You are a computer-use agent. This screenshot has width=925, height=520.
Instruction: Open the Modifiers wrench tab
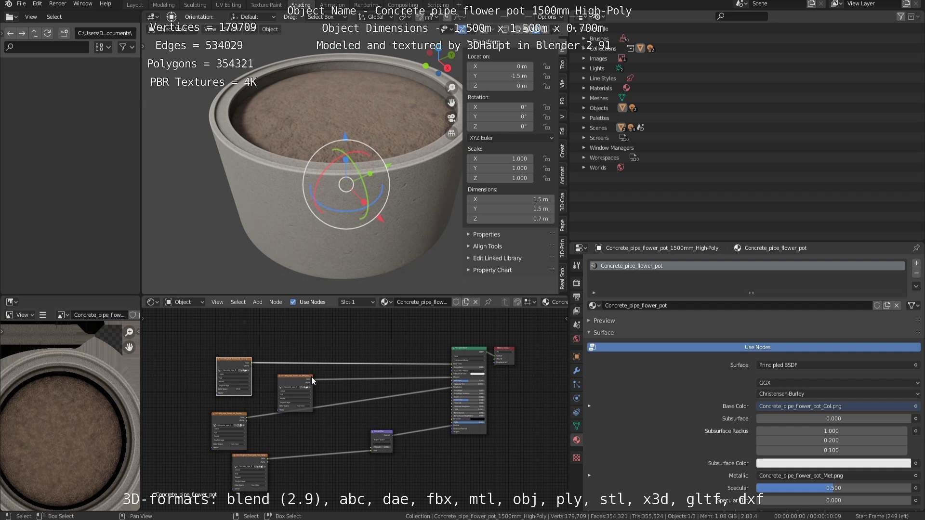(577, 370)
